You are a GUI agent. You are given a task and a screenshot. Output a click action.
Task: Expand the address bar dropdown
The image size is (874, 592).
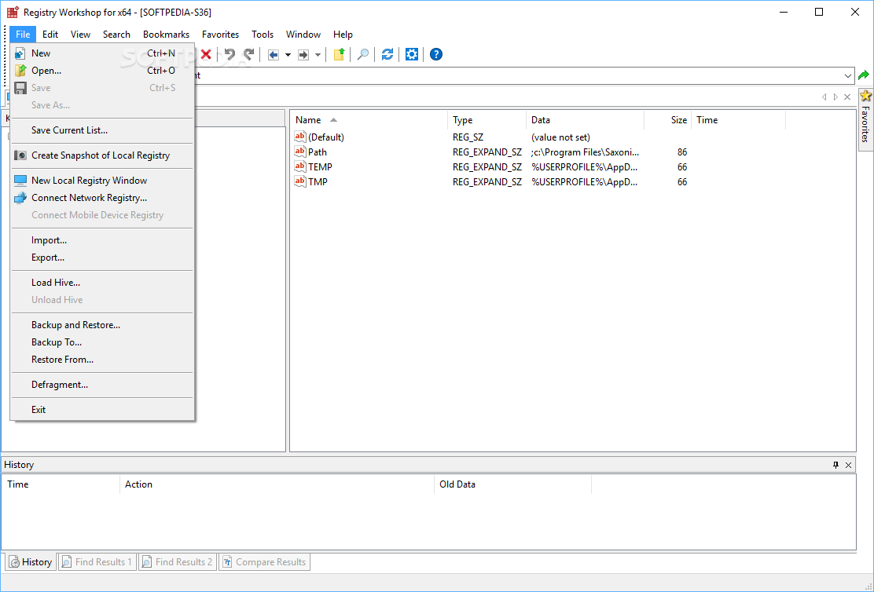848,75
